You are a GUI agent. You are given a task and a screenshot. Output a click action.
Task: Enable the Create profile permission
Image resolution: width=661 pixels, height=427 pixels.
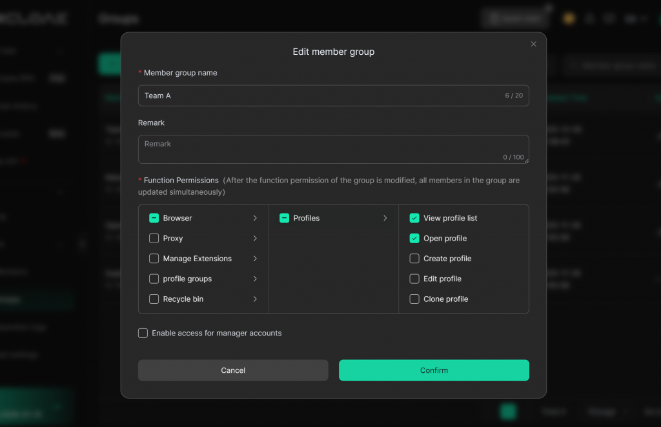414,259
